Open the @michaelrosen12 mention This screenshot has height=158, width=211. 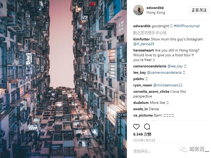168,85
